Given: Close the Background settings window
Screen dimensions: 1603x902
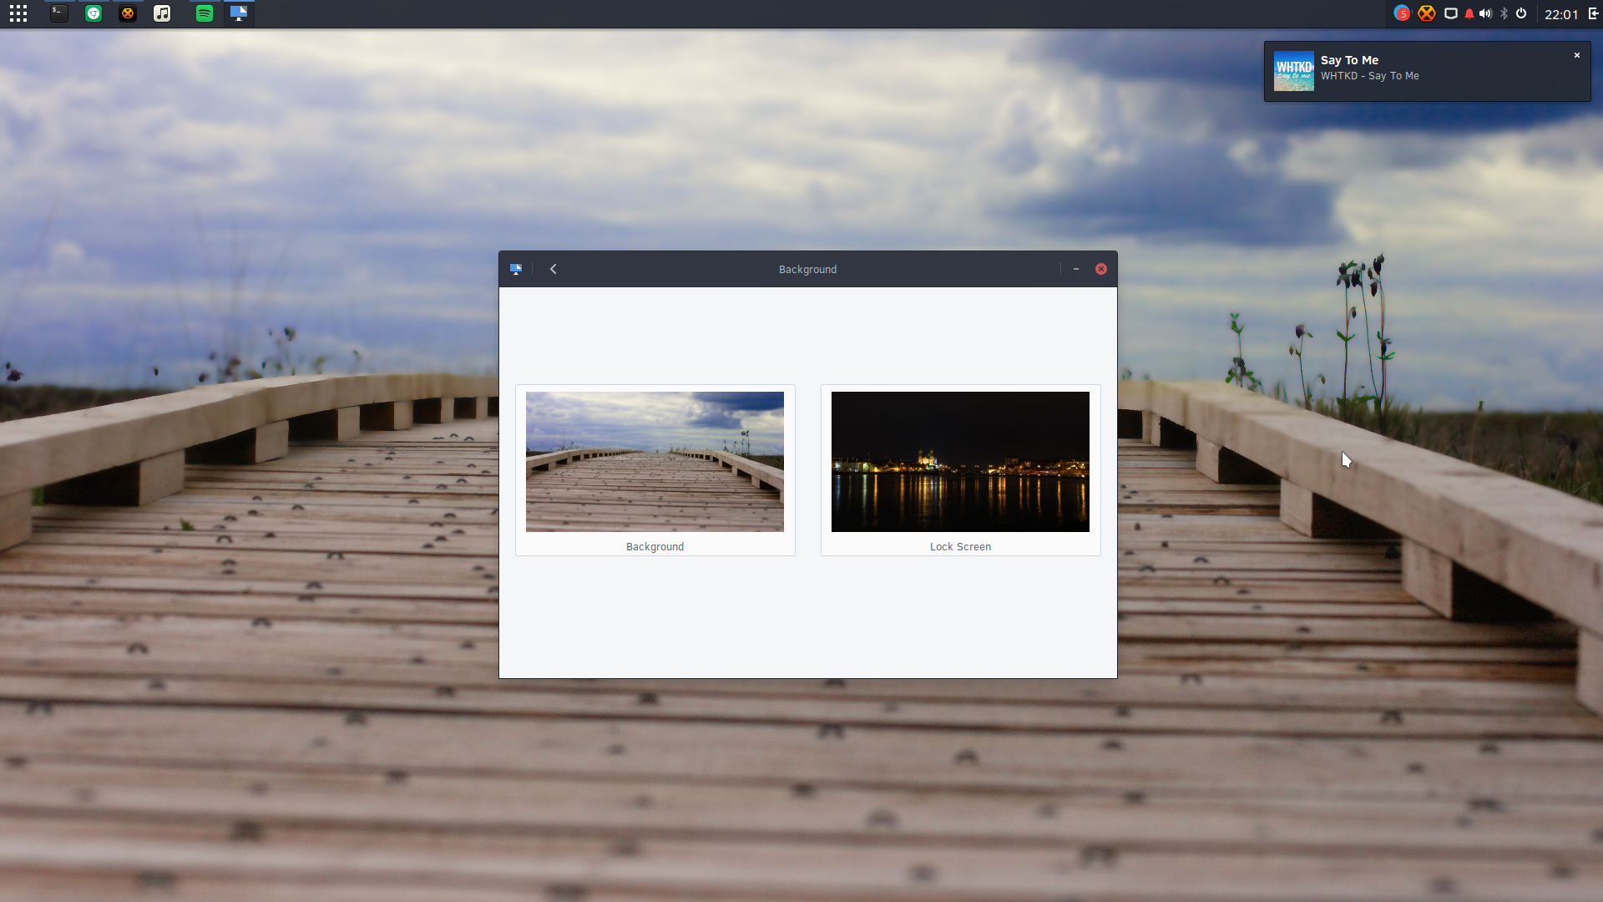Looking at the screenshot, I should click(1101, 269).
